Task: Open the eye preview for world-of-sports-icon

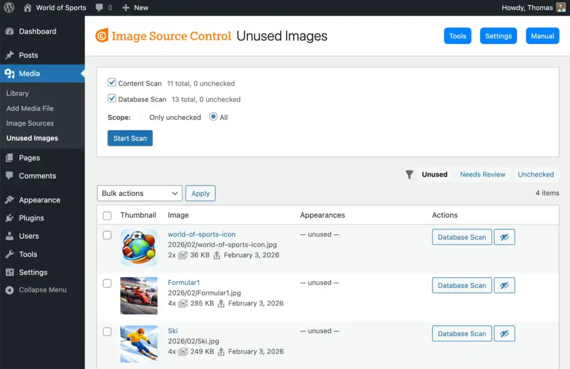Action: click(504, 237)
